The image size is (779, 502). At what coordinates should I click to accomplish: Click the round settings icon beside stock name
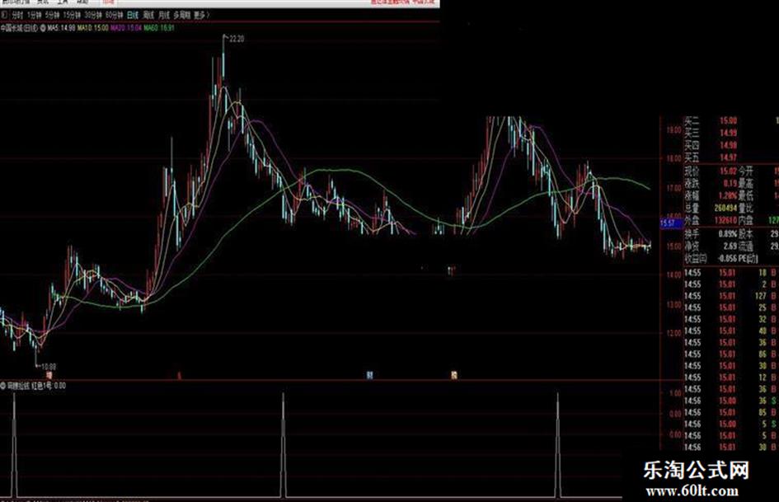coord(43,28)
